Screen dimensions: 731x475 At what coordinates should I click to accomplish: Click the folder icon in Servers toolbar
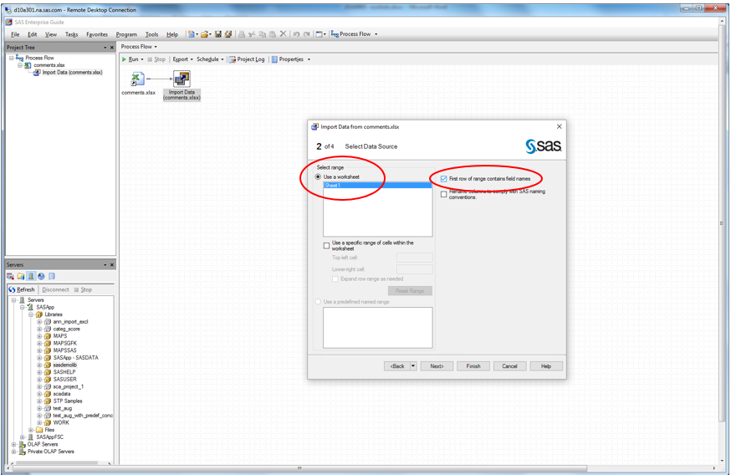tap(21, 277)
